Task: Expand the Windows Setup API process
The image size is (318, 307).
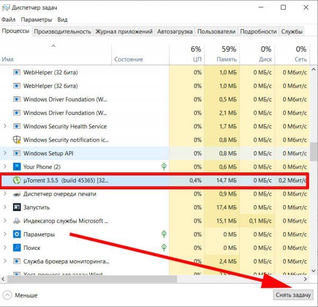Action: pyautogui.click(x=5, y=153)
